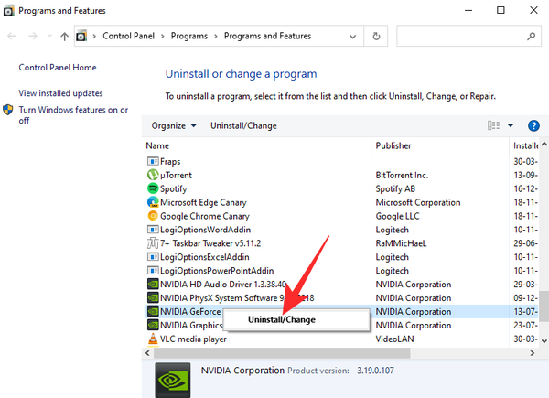Select the BitTorrent Inc. publisher cell
The image size is (549, 398).
402,175
